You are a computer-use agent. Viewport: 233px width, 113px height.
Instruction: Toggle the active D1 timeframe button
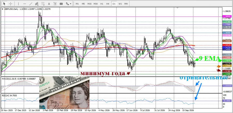[114, 4]
